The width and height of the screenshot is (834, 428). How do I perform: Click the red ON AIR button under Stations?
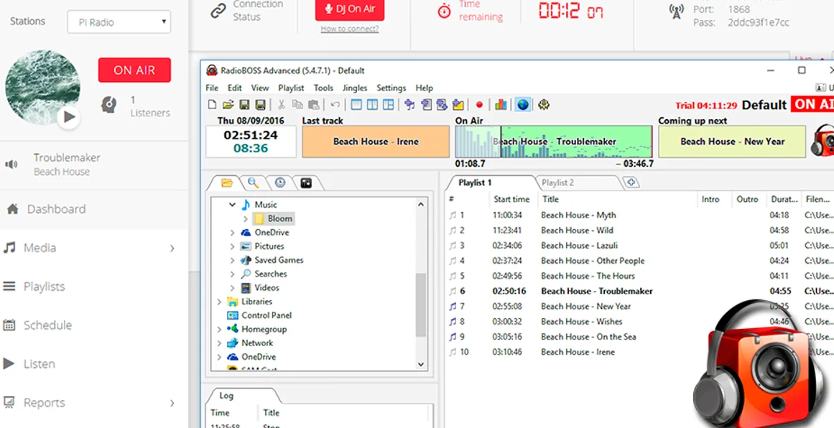[134, 70]
